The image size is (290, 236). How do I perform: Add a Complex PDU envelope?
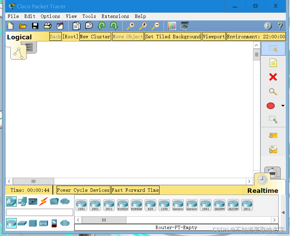(x=273, y=149)
